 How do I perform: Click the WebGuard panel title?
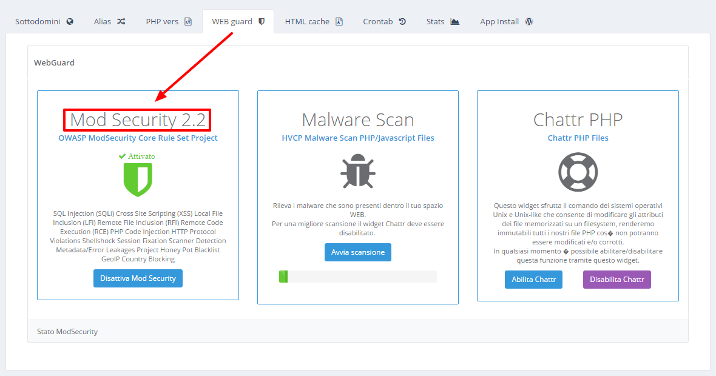pos(55,62)
